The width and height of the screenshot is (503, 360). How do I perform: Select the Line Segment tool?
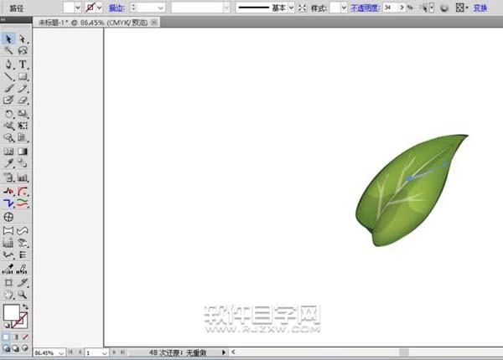(x=8, y=76)
